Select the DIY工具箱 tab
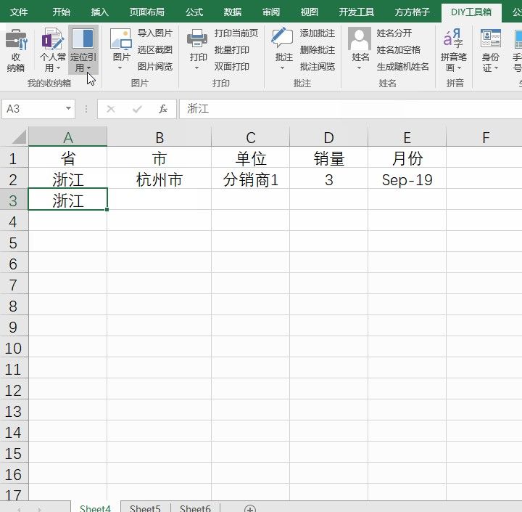The height and width of the screenshot is (512, 522). pyautogui.click(x=471, y=12)
